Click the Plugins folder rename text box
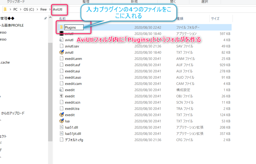The image size is (256, 164). [74, 27]
